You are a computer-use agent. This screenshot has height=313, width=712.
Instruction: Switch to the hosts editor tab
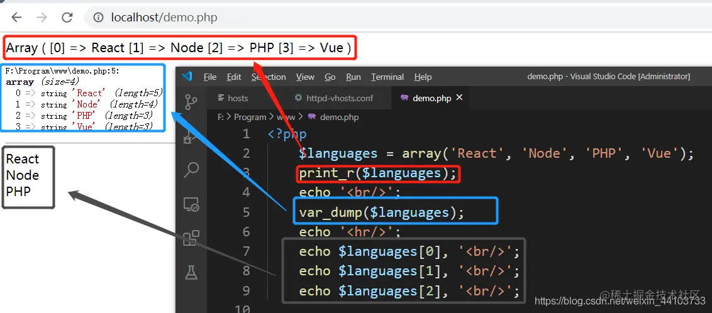tap(247, 98)
